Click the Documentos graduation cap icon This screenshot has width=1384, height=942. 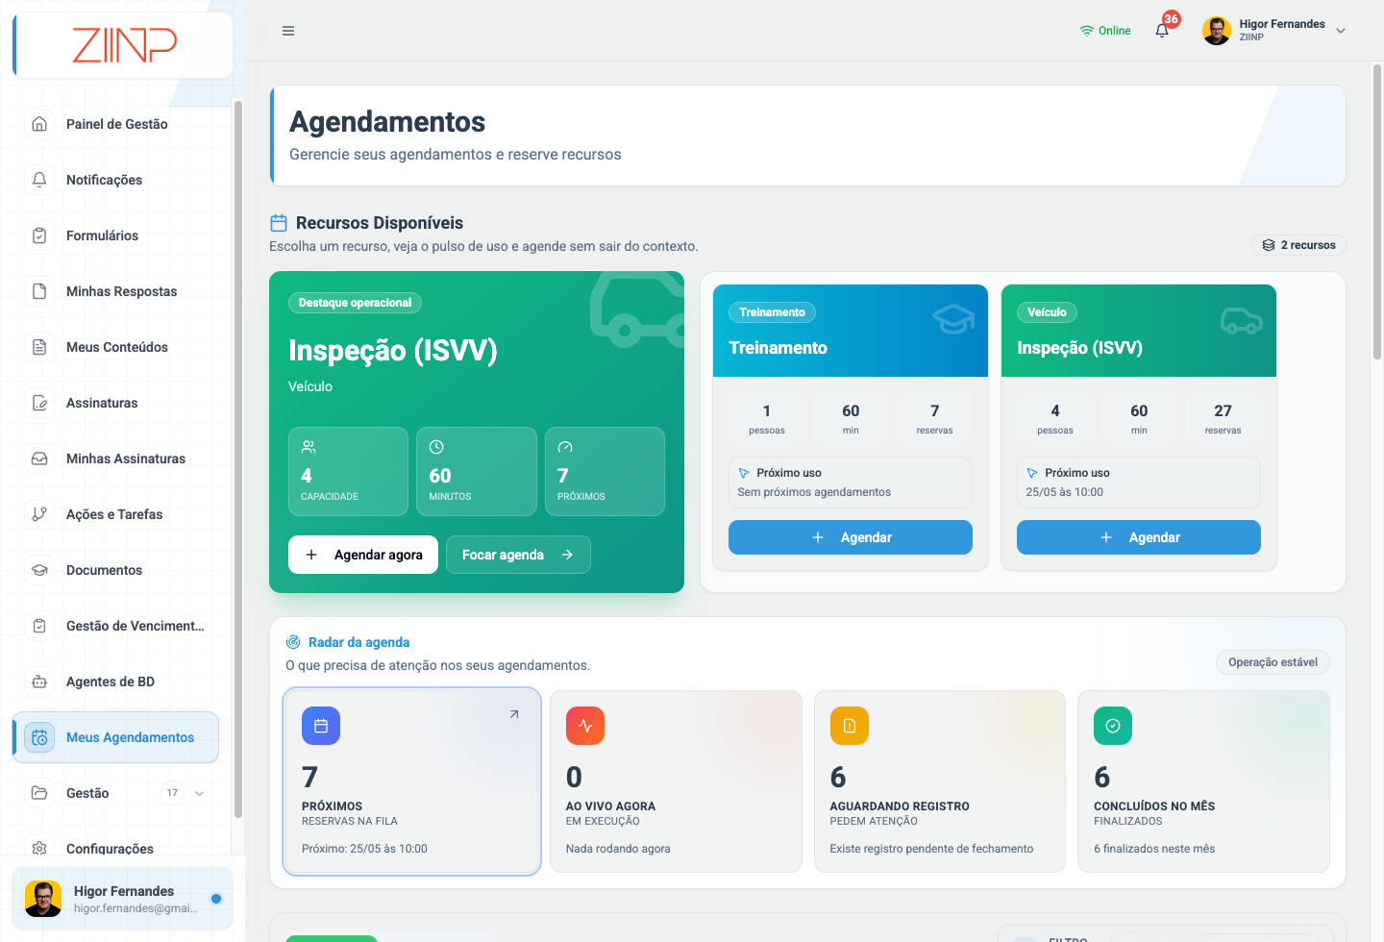[39, 570]
